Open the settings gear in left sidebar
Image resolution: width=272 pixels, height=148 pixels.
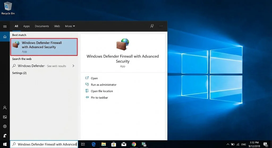[x=5, y=126]
